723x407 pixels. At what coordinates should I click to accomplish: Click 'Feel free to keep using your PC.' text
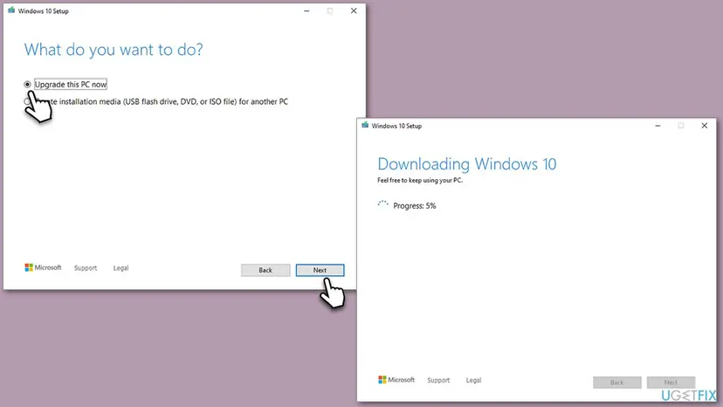click(x=420, y=180)
